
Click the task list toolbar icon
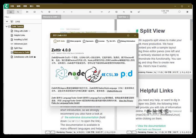tap(124, 12)
